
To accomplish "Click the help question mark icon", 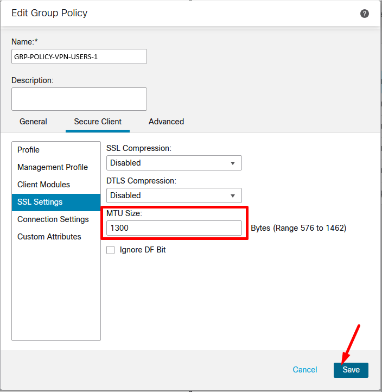I will click(x=365, y=14).
